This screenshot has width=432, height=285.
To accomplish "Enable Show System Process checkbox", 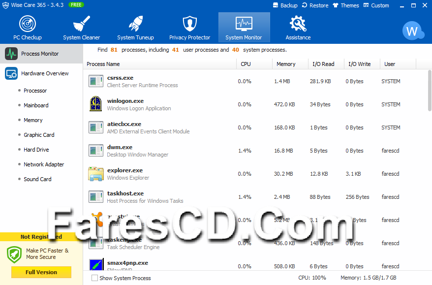I will tap(94, 278).
